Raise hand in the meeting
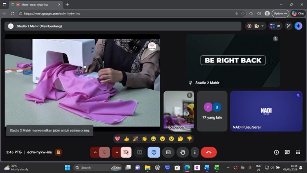 tap(183, 152)
